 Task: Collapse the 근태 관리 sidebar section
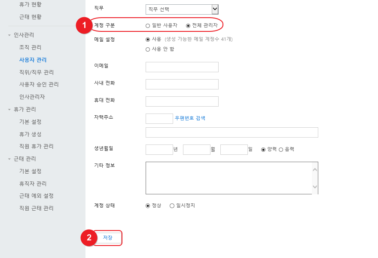coord(9,159)
